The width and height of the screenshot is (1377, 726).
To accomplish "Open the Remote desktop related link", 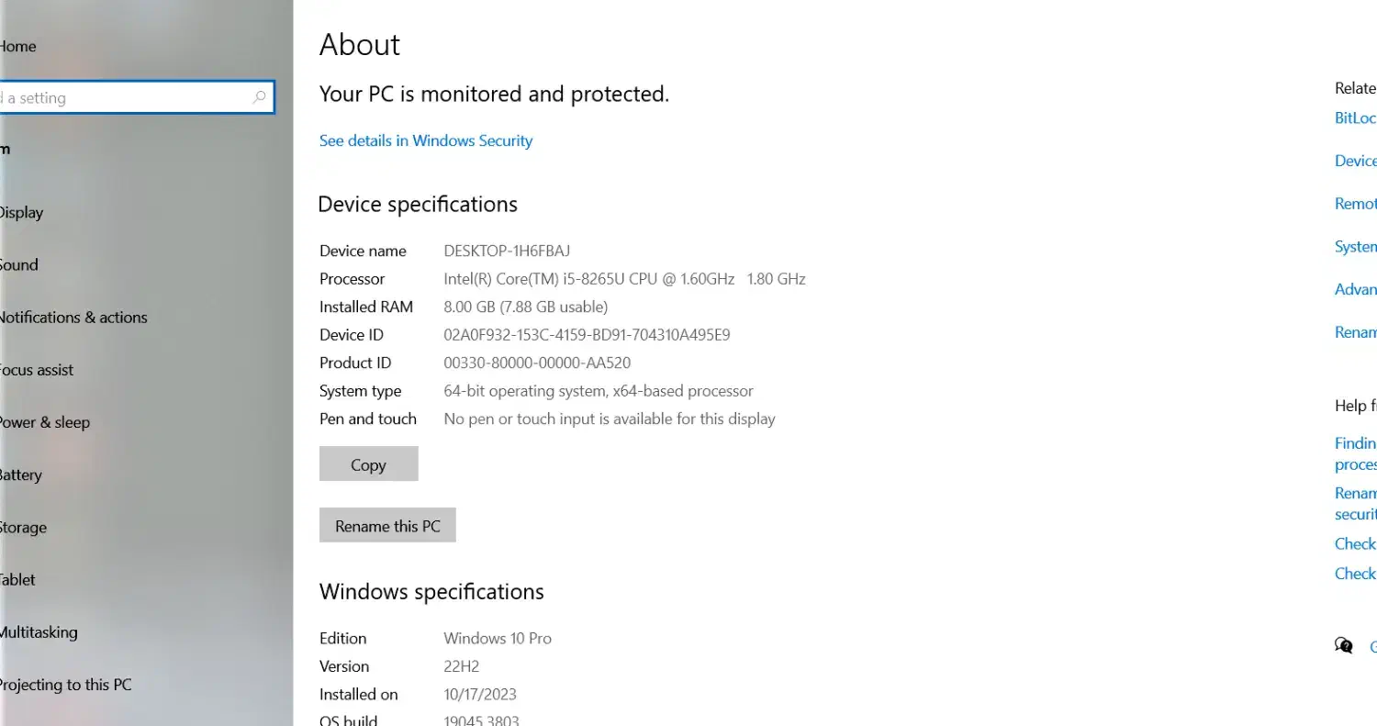I will click(1355, 204).
